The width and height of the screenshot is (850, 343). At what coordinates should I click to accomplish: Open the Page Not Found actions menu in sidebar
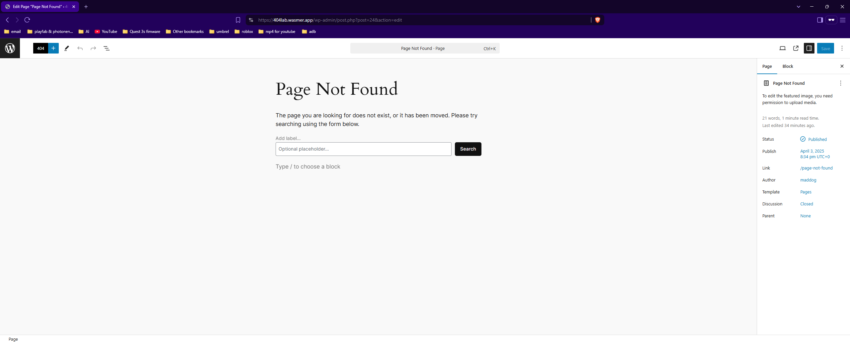pos(840,83)
